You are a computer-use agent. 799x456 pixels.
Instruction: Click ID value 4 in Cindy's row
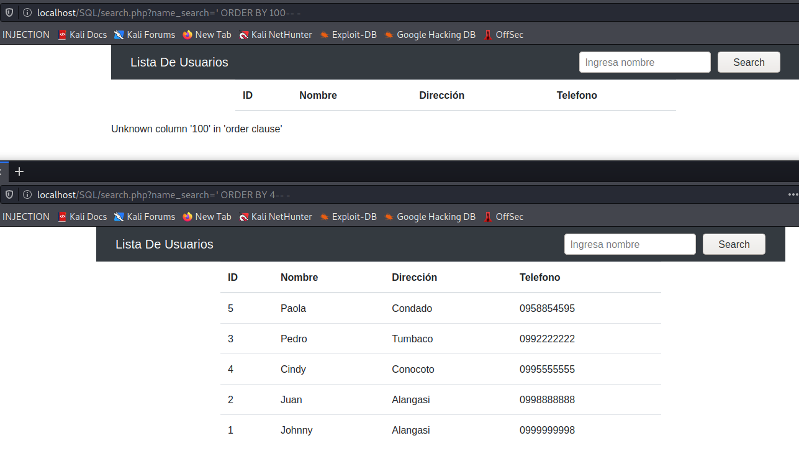230,369
